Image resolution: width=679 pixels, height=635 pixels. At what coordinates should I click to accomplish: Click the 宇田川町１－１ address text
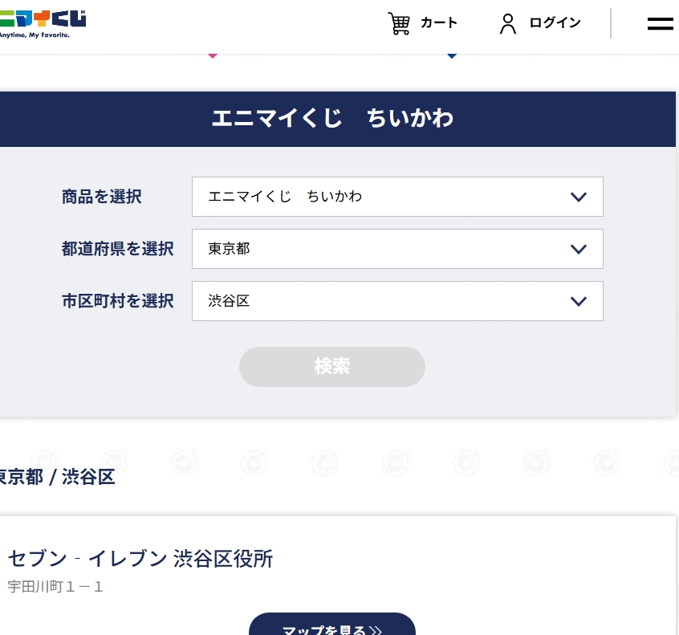pos(56,587)
